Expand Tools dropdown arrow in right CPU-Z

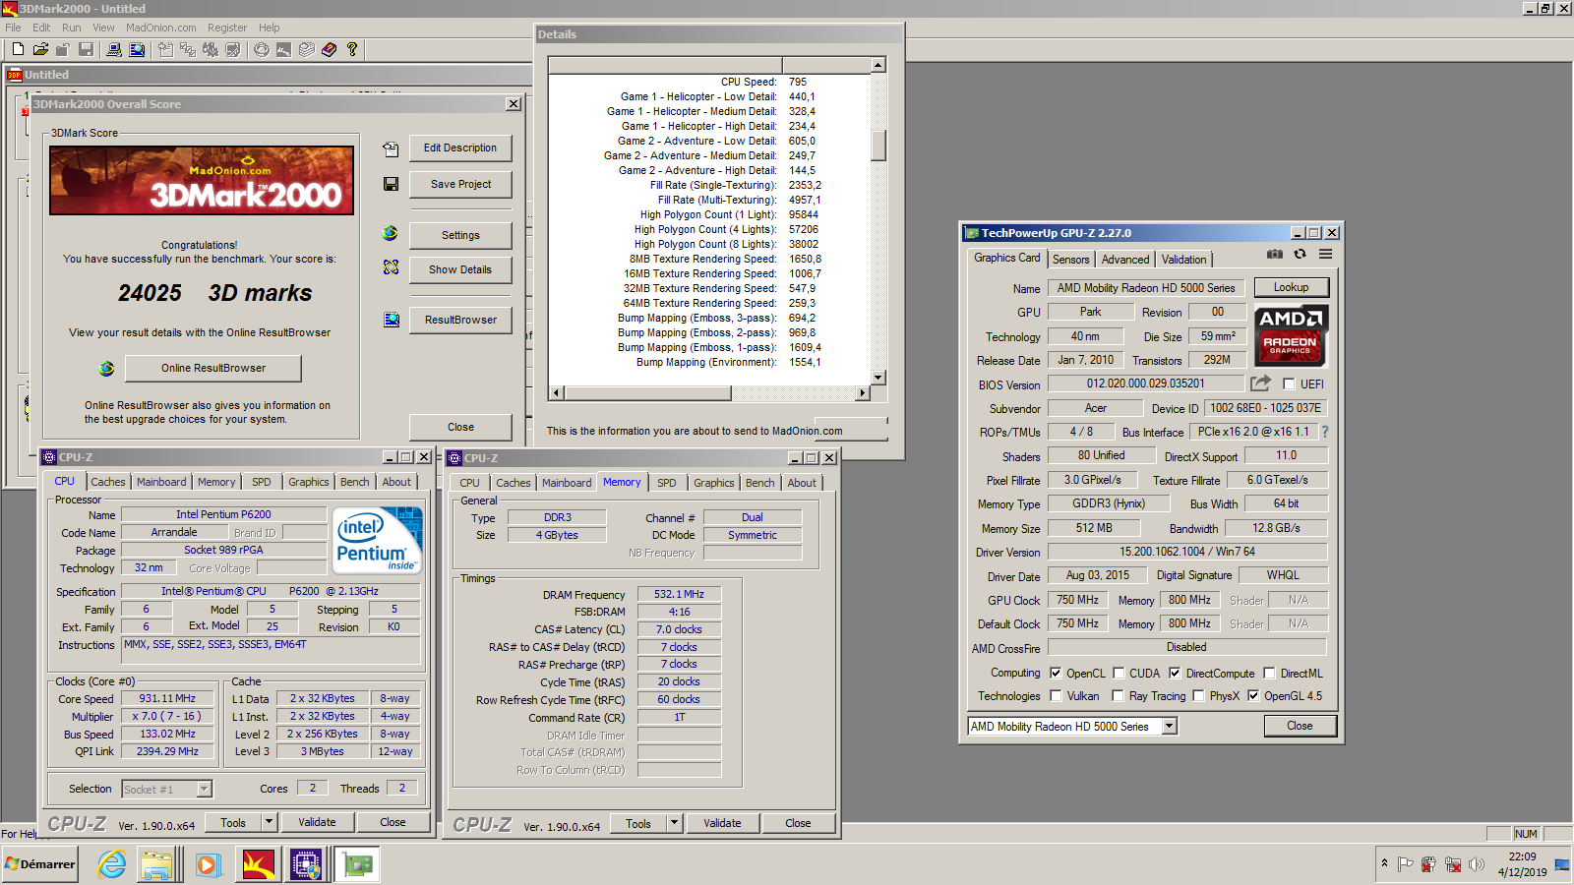(x=674, y=823)
